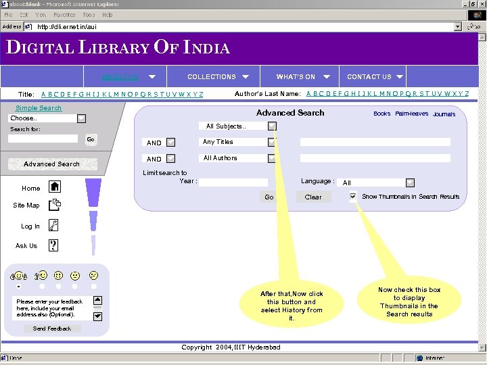Viewport: 487px width, 365px height.
Task: Open the Favorites menu in browser
Action: [64, 15]
